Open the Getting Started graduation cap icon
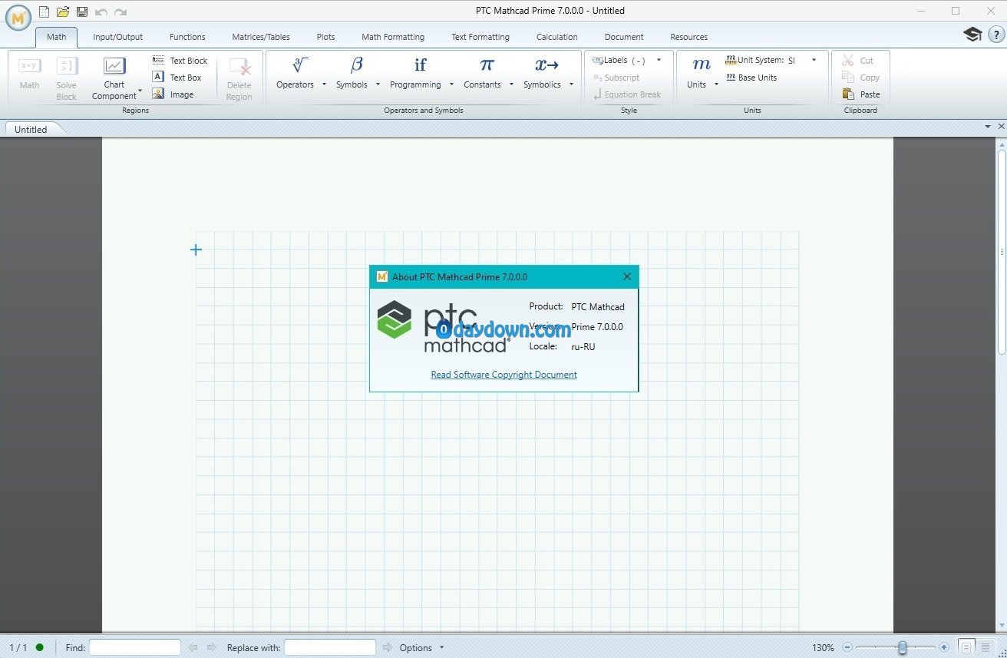Viewport: 1007px width, 658px height. point(972,35)
